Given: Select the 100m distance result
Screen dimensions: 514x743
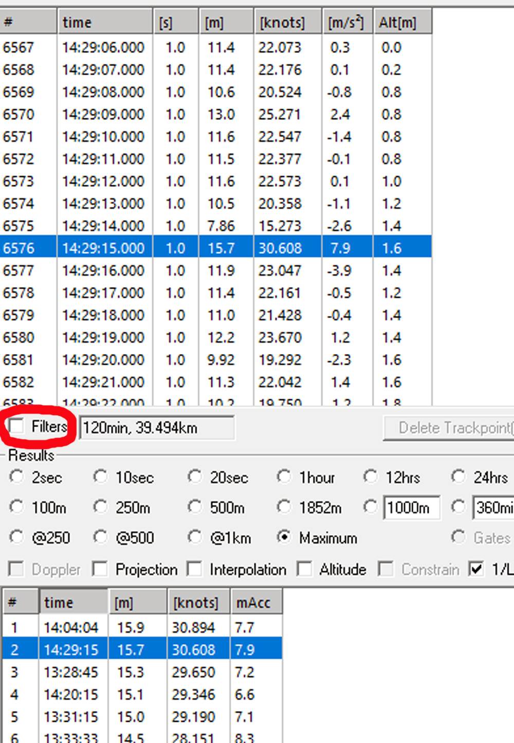Looking at the screenshot, I should 16,507.
